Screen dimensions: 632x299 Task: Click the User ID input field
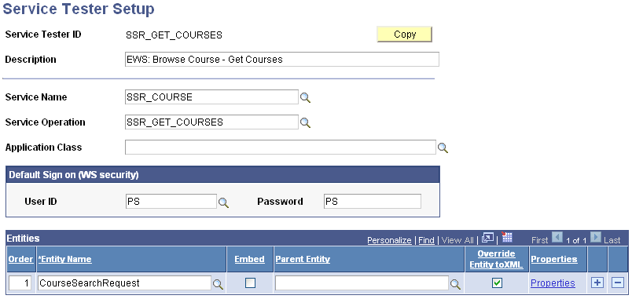tap(171, 201)
